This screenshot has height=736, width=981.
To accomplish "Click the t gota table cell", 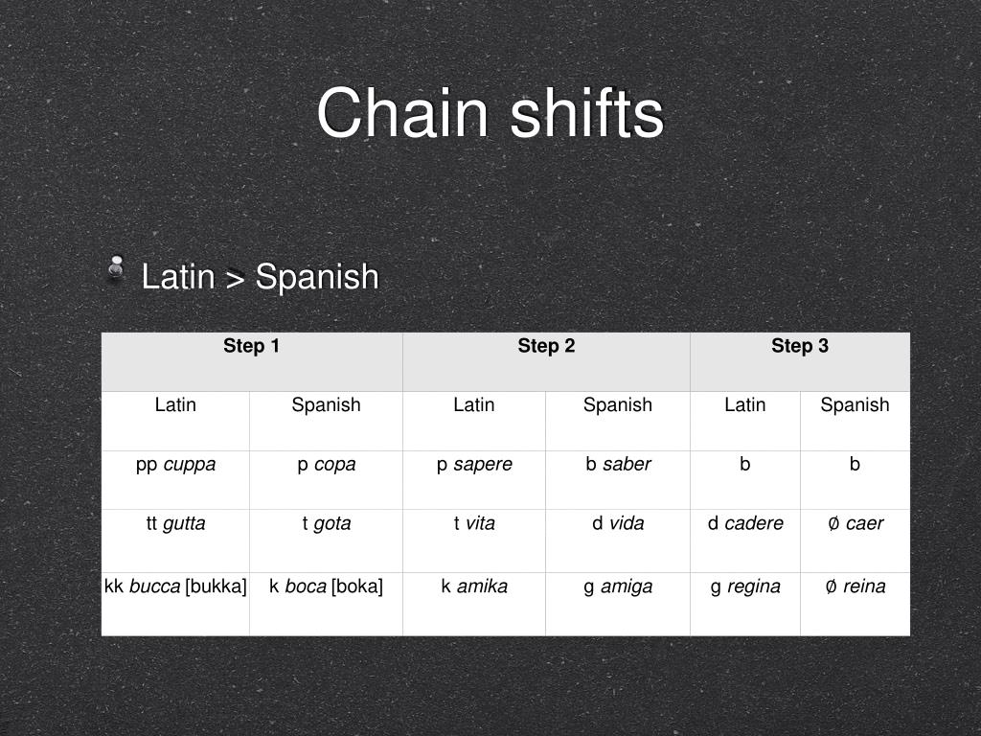I will click(326, 540).
